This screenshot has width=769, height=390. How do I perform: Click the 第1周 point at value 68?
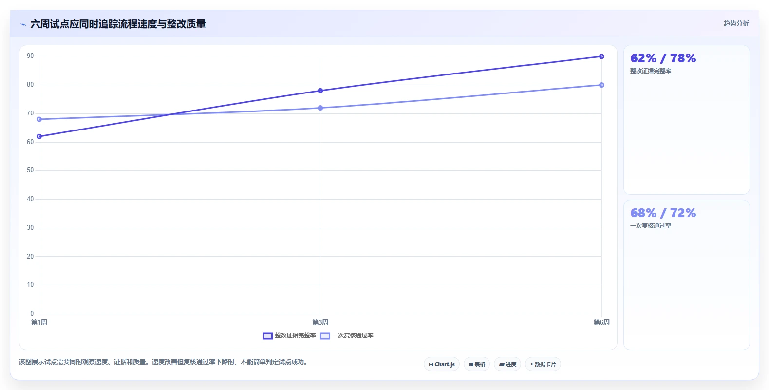(x=39, y=119)
